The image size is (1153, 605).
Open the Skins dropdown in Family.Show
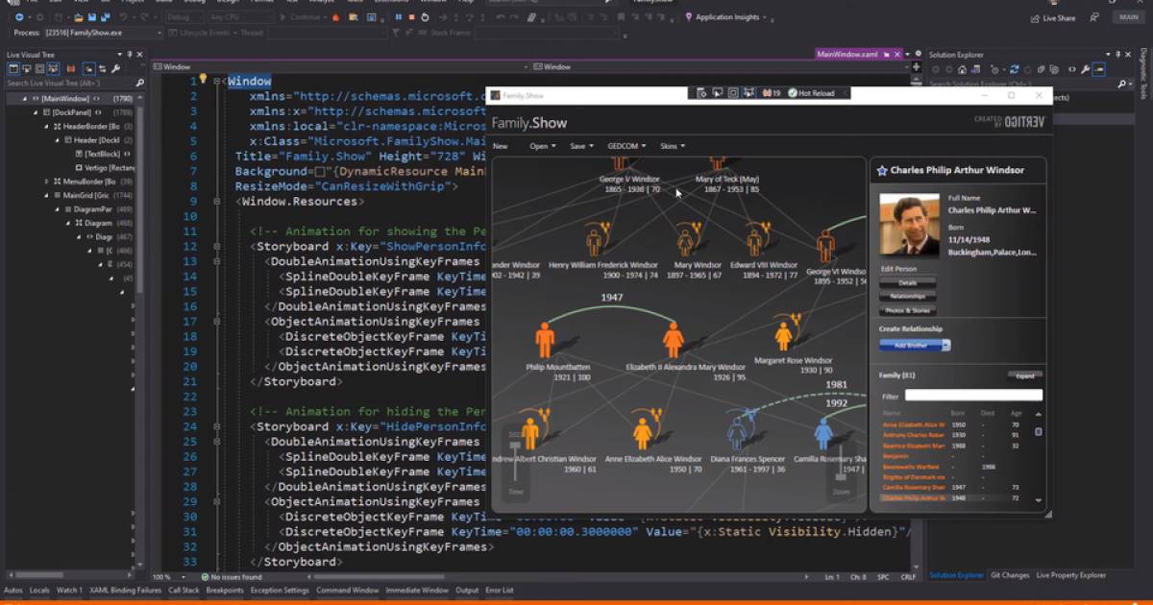click(x=673, y=146)
